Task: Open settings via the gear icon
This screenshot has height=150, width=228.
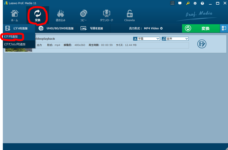Action: [x=195, y=3]
